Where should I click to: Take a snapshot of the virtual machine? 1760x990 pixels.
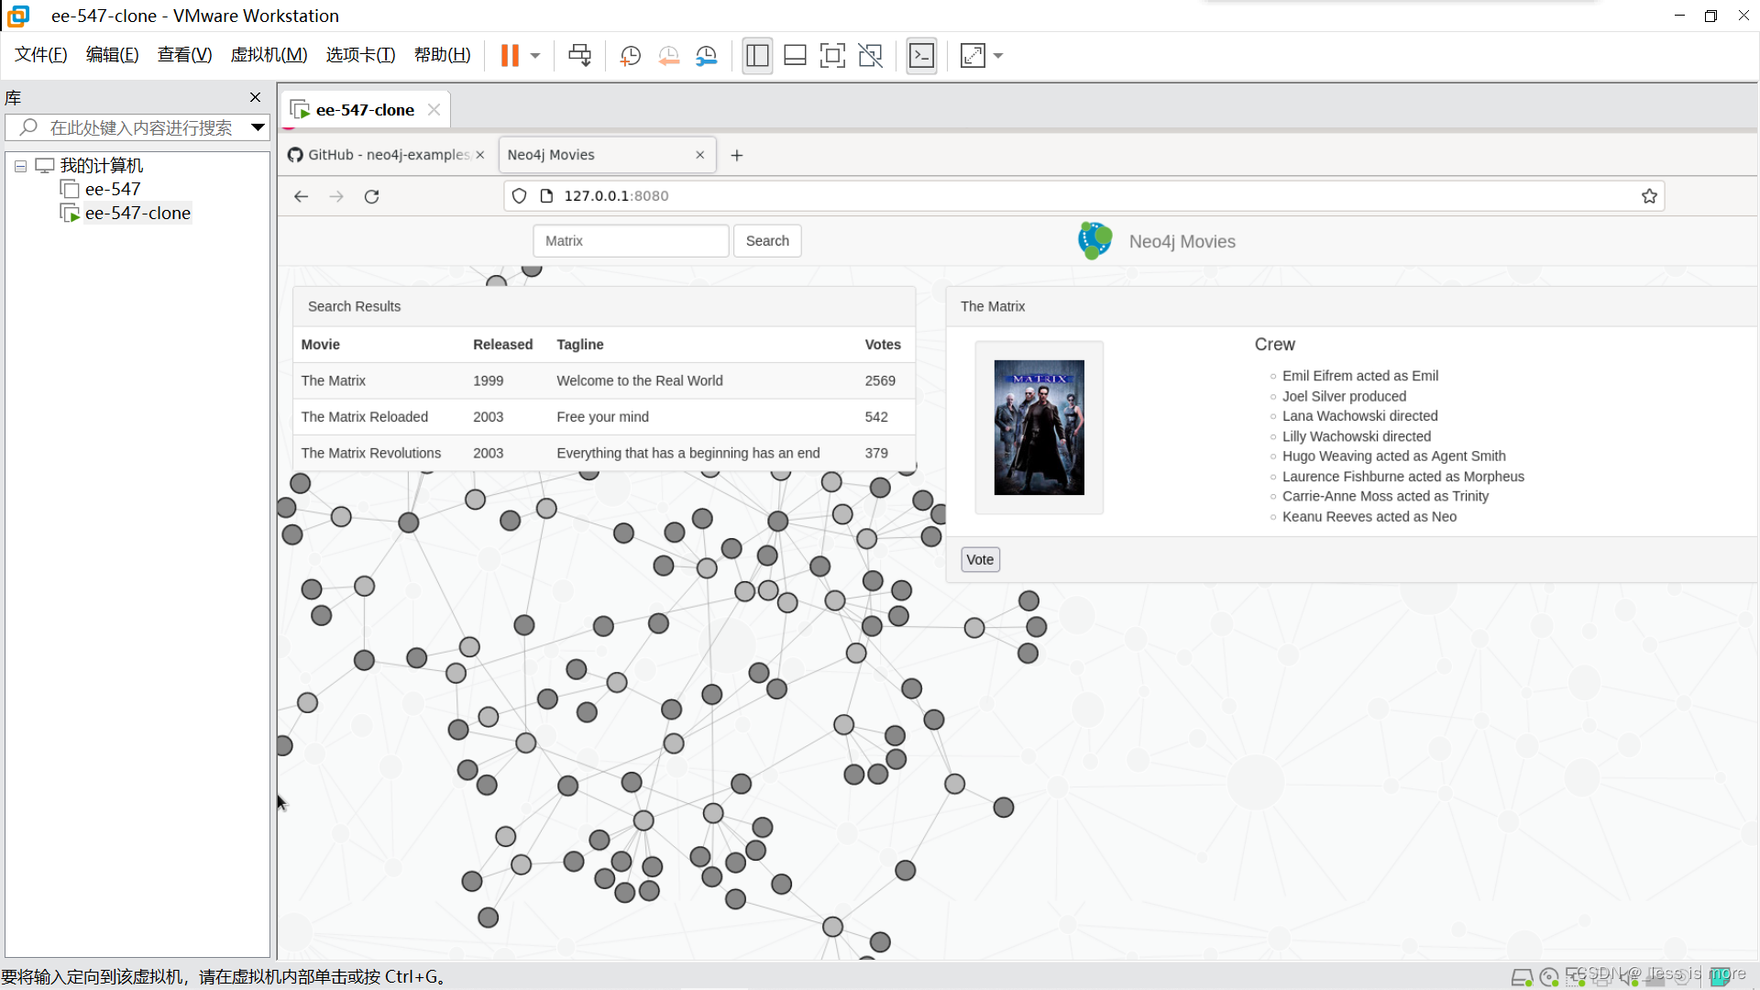[630, 55]
